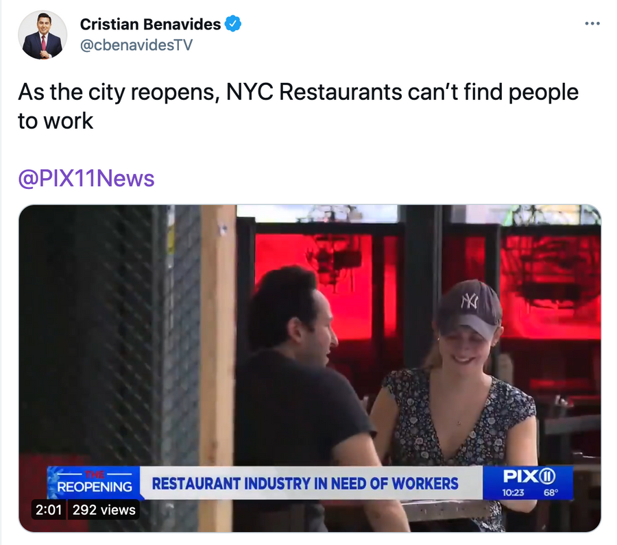This screenshot has width=617, height=545.
Task: Click the 292 views counter
Action: [104, 509]
